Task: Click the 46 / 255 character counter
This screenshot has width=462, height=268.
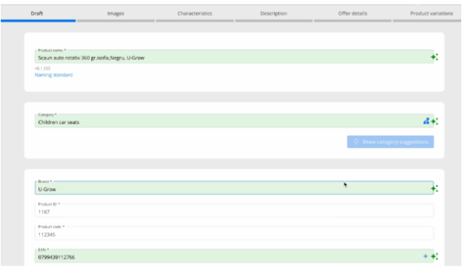Action: pyautogui.click(x=43, y=68)
